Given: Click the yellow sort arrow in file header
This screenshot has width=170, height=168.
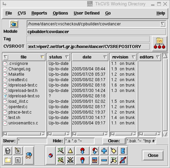Looking at the screenshot, I should (x=42, y=57).
